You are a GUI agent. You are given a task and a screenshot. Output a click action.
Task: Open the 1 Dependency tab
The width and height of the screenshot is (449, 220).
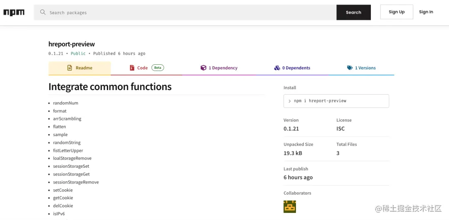click(x=223, y=68)
